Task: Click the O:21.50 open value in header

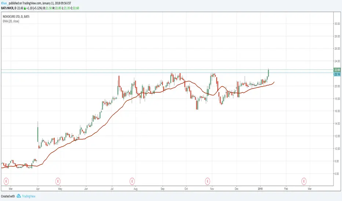Action: click(x=48, y=8)
